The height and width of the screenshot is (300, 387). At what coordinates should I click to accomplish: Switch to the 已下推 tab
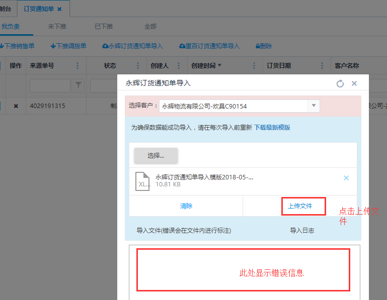(x=103, y=27)
